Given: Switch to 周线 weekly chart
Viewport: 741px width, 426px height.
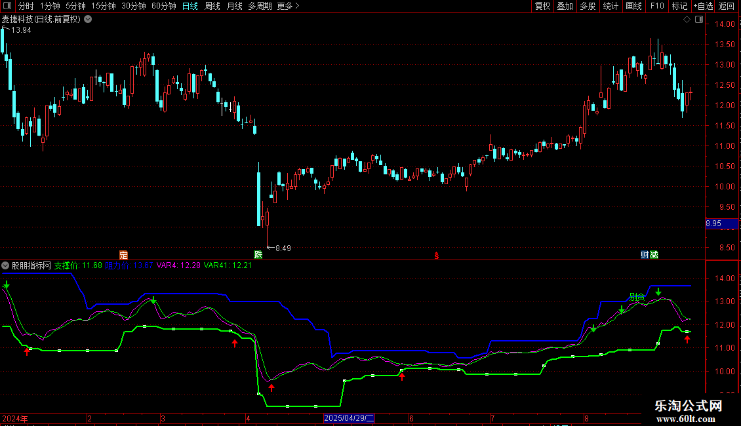Looking at the screenshot, I should (x=212, y=6).
